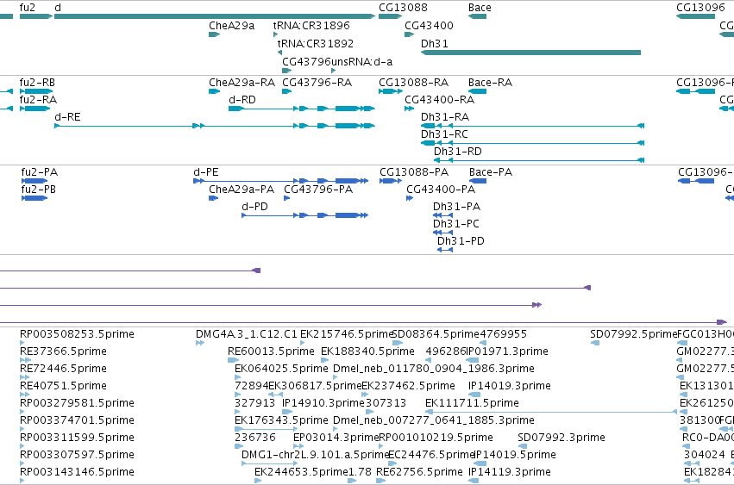Screen dimensions: 734x485
Task: Click the d-PD protein label
Action: point(254,207)
